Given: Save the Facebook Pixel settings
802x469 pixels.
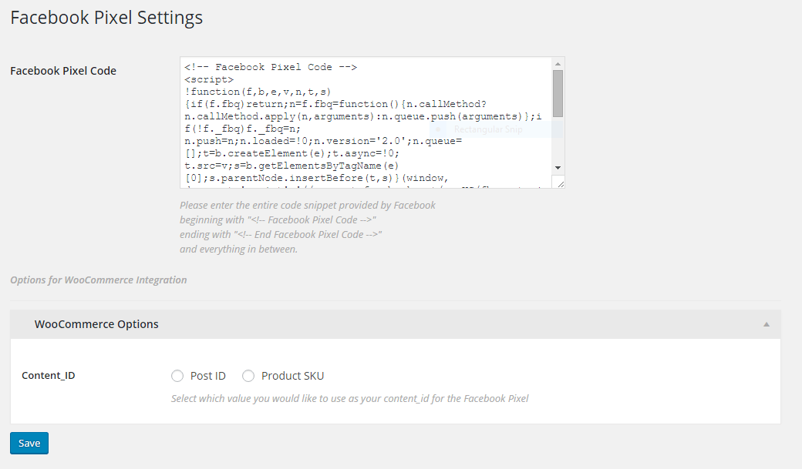Looking at the screenshot, I should tap(29, 443).
